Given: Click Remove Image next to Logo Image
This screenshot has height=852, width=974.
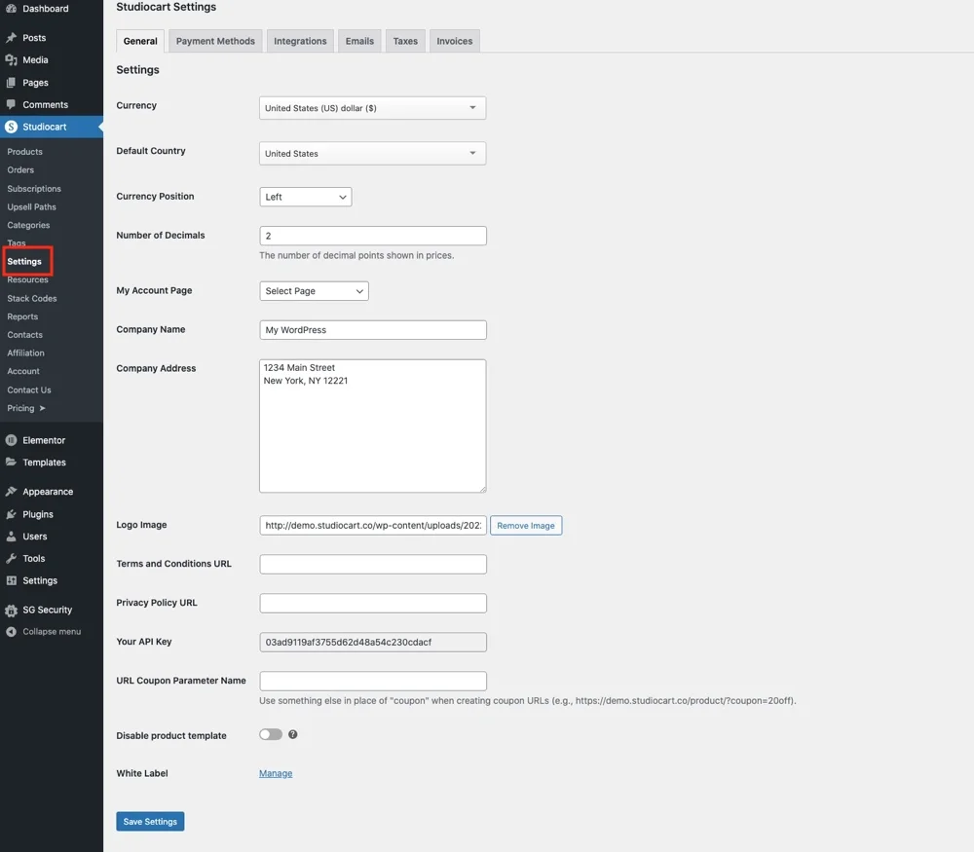Looking at the screenshot, I should point(526,525).
